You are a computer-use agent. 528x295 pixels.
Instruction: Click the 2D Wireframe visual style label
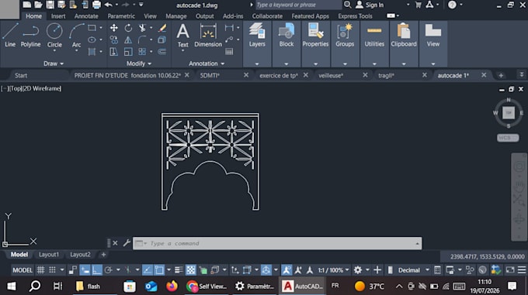[x=42, y=88]
